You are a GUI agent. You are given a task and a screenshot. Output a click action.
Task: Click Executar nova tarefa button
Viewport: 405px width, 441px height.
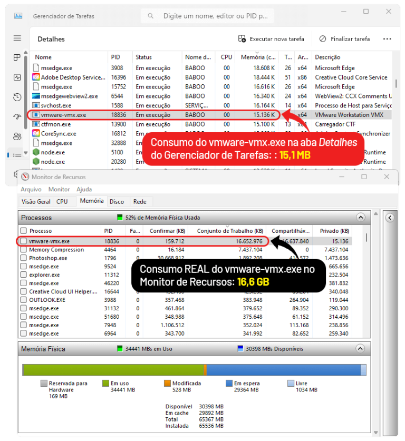(x=272, y=39)
